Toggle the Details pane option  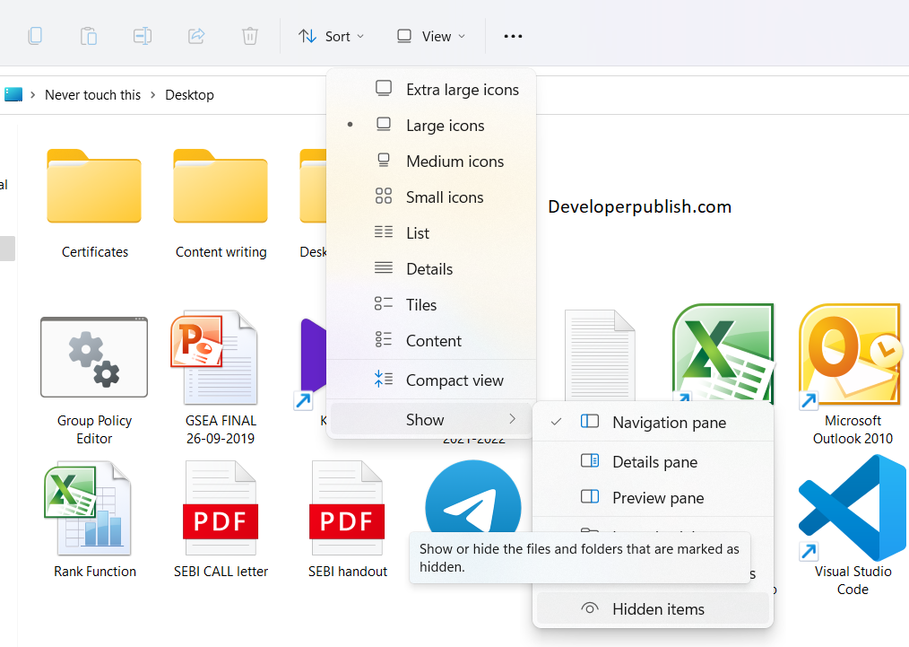[653, 462]
